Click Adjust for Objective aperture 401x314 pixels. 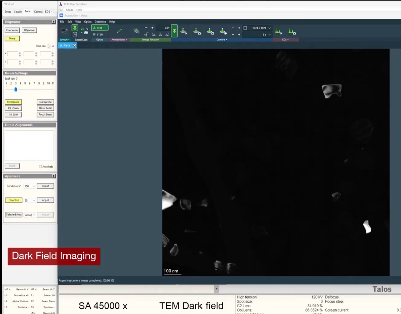point(45,200)
